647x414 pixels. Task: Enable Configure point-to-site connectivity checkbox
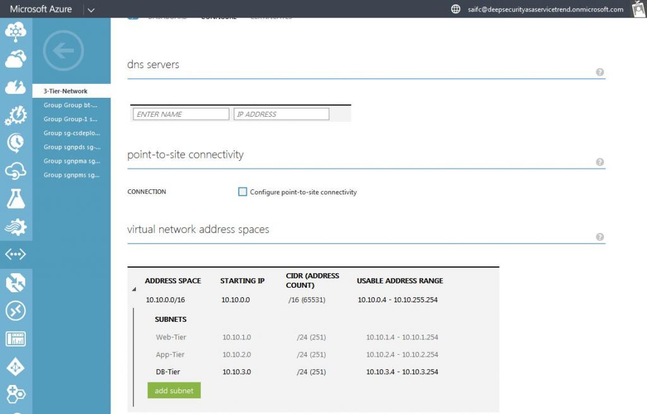click(243, 192)
